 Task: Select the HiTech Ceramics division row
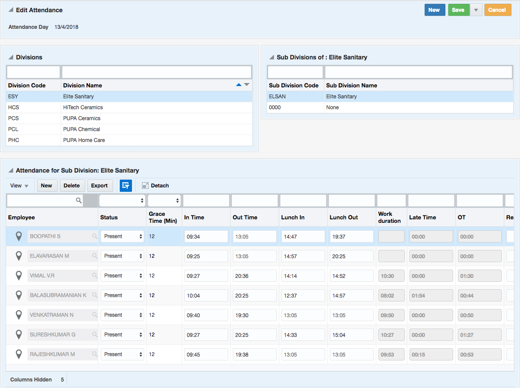coord(129,107)
